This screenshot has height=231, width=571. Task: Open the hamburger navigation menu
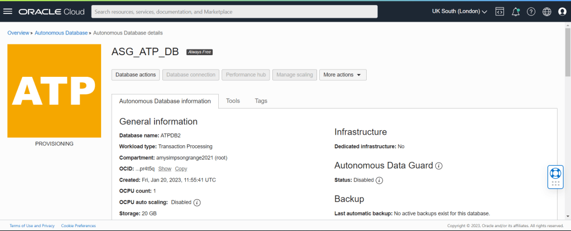pos(8,12)
